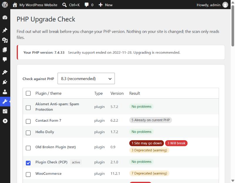This screenshot has width=235, height=183.
Task: Click the Version column header
Action: [x=117, y=93]
